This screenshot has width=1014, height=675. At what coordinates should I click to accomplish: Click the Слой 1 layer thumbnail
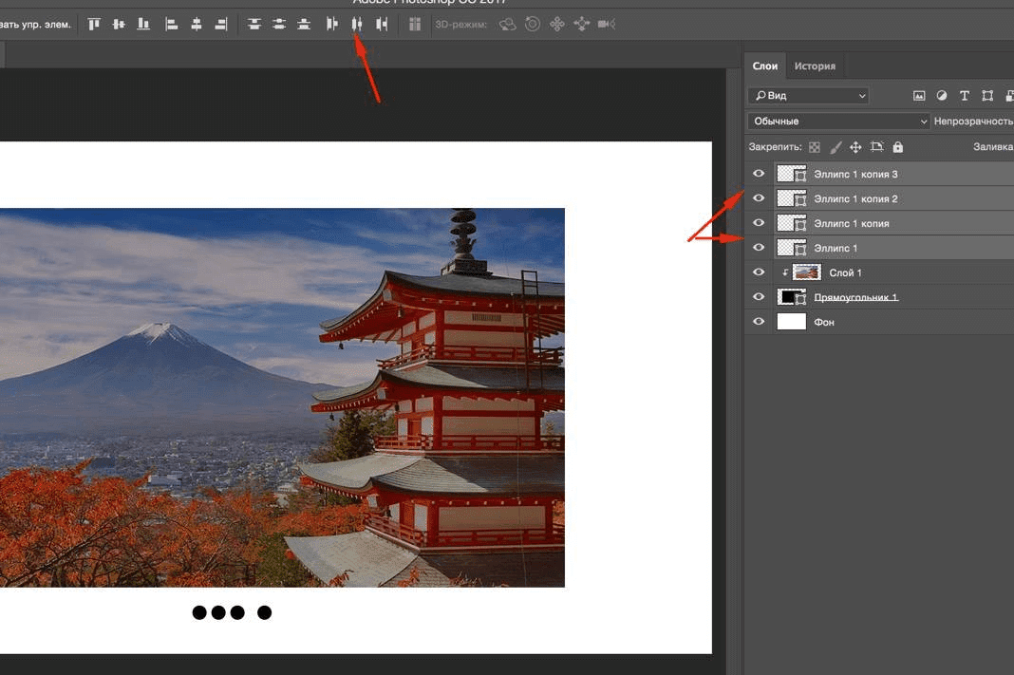pos(806,272)
